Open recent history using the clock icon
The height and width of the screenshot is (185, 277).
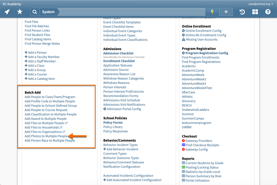pos(242,12)
